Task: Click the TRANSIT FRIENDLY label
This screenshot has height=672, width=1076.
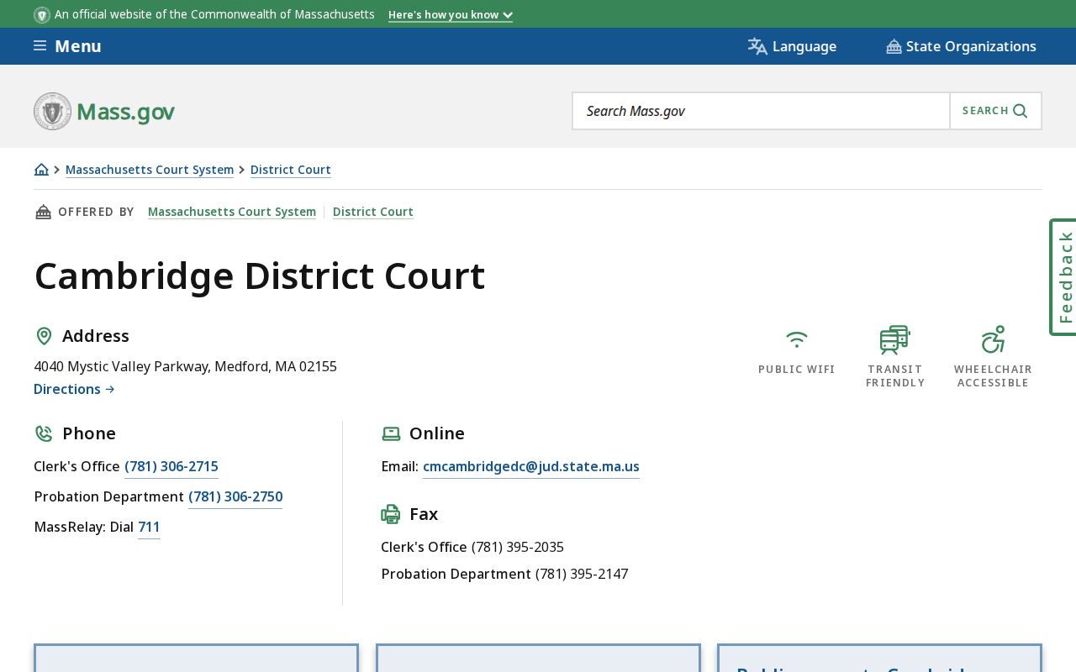Action: (x=895, y=376)
